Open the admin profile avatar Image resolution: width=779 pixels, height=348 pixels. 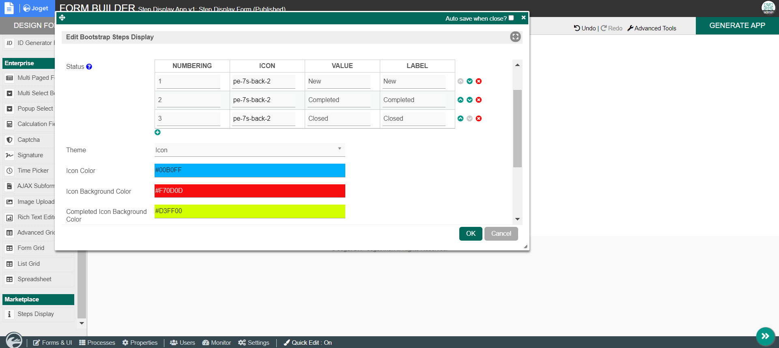768,8
